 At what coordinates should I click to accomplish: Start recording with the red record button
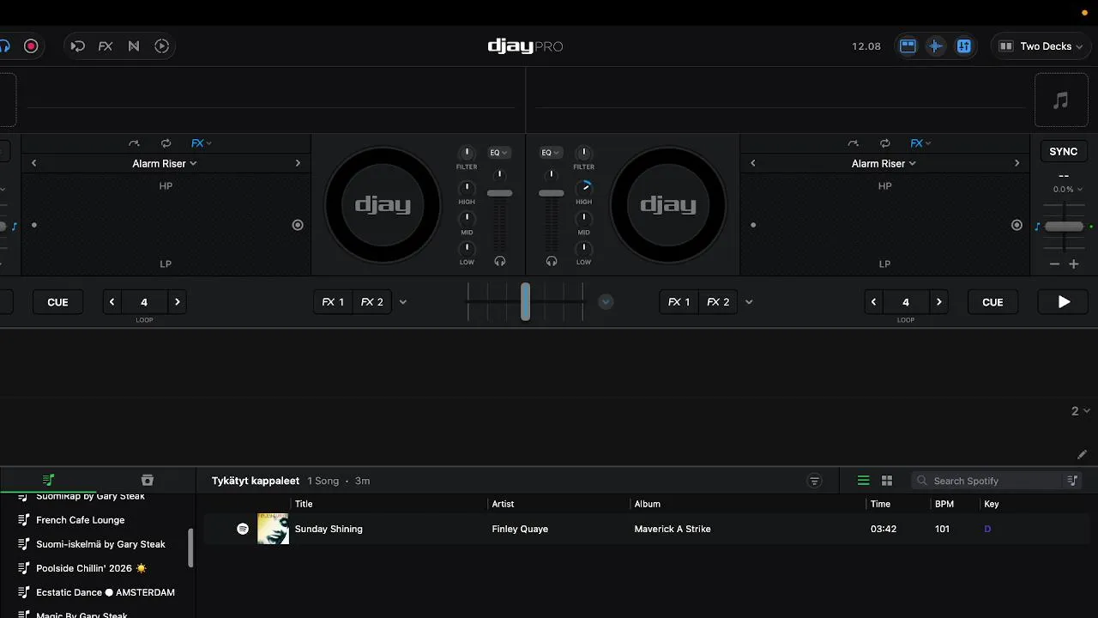coord(31,46)
